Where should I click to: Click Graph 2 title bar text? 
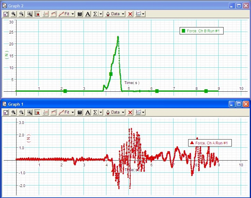tap(16, 6)
